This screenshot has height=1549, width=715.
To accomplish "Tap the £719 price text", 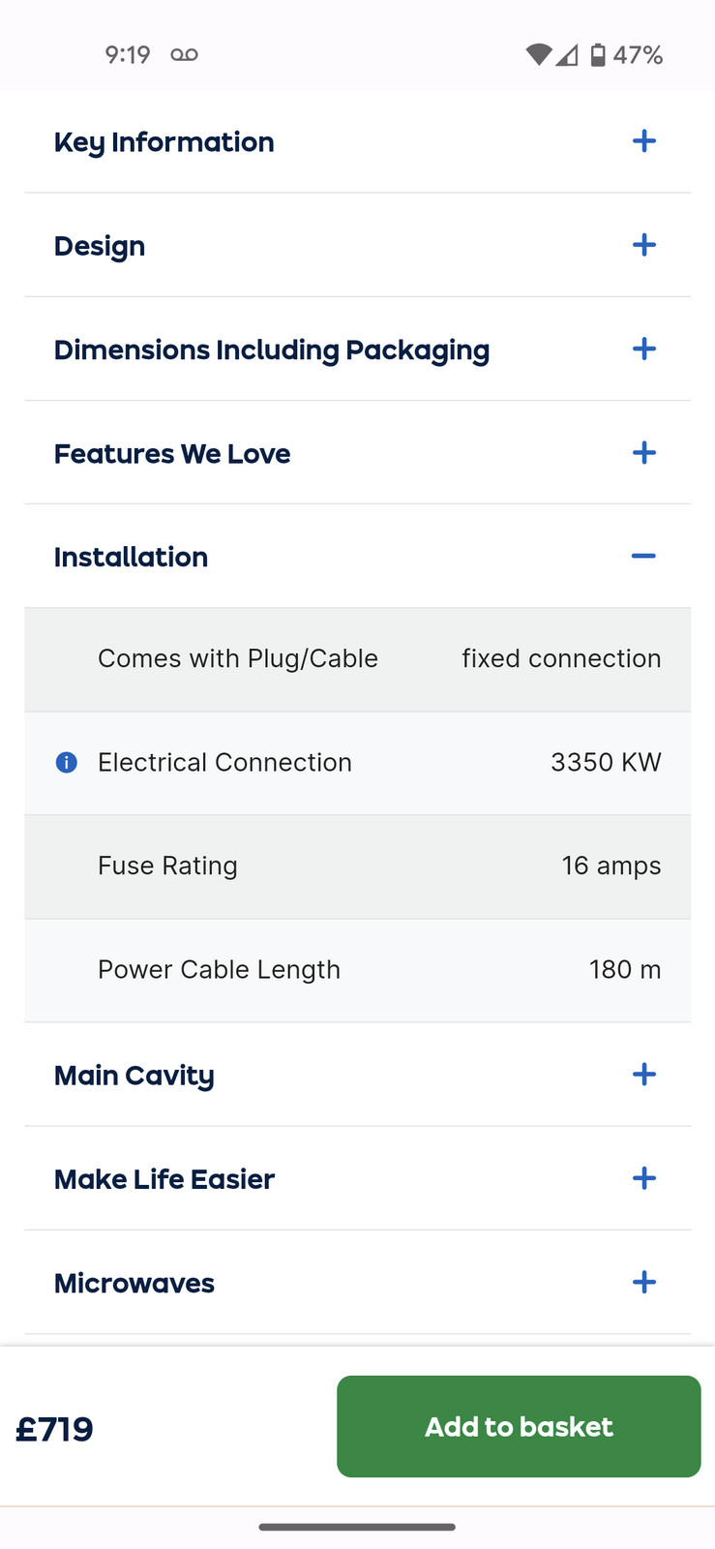I will click(55, 1428).
